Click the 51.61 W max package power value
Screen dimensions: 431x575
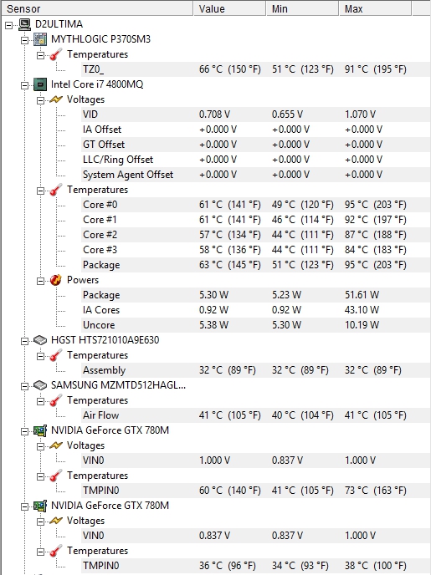click(362, 295)
